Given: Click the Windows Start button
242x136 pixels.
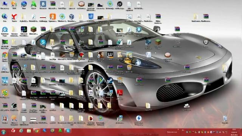Looking at the screenshot, I should (3, 132).
